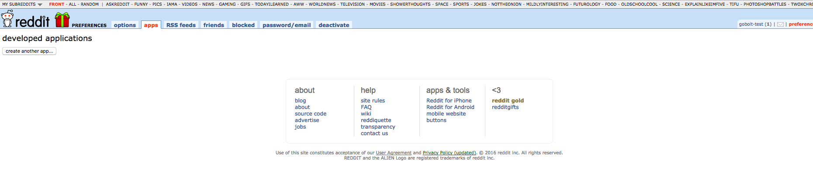Click the preferences link at top right
This screenshot has height=194, width=813.
[801, 24]
